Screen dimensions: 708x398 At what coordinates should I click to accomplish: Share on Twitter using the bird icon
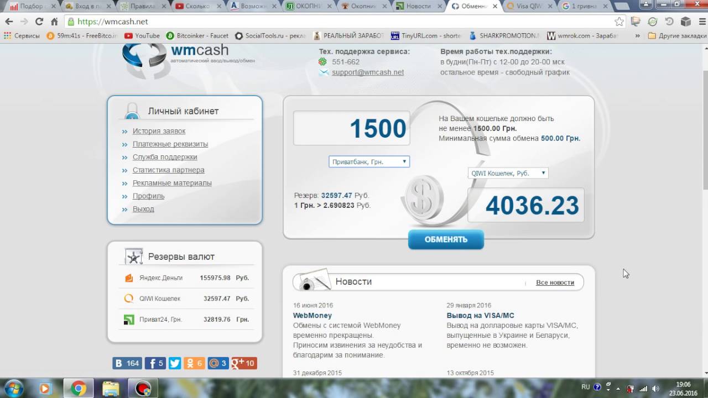pos(175,363)
